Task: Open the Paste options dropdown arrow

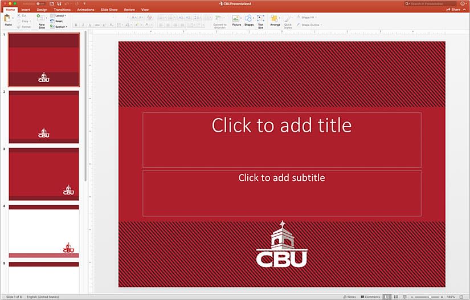Action: coord(13,18)
